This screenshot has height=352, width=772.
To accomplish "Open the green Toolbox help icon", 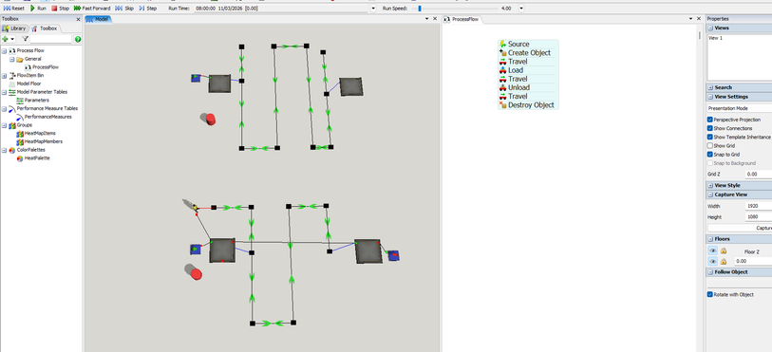I will (x=77, y=39).
